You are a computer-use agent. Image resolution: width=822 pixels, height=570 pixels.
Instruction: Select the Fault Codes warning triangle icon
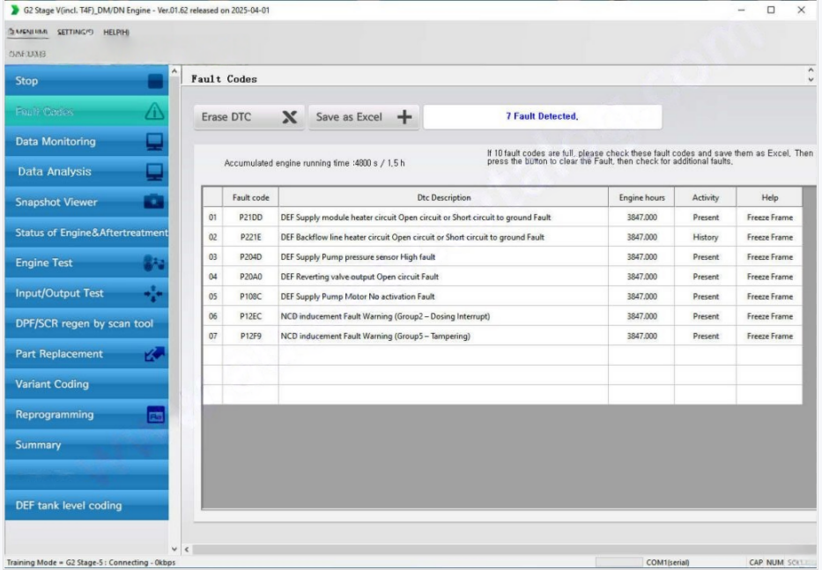154,112
